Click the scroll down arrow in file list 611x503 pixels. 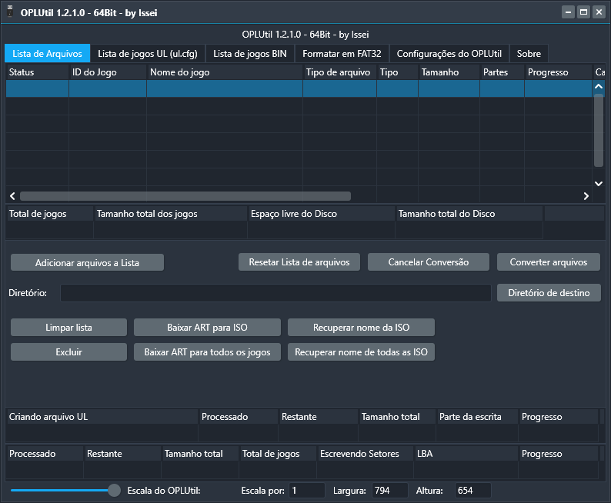(x=599, y=184)
